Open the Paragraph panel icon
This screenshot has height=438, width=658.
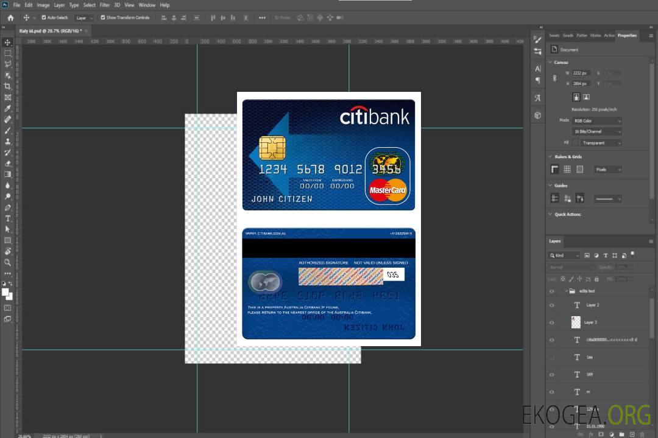538,80
